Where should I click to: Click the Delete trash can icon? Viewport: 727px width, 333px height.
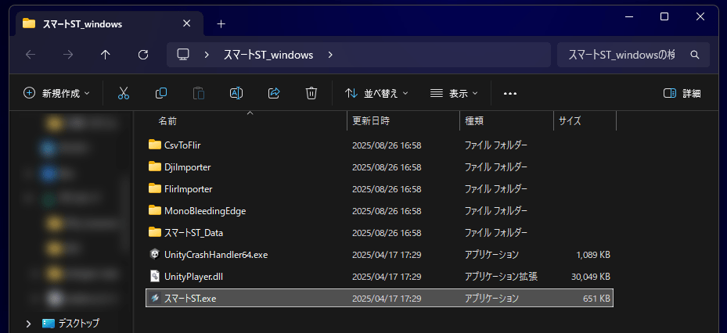click(x=311, y=93)
